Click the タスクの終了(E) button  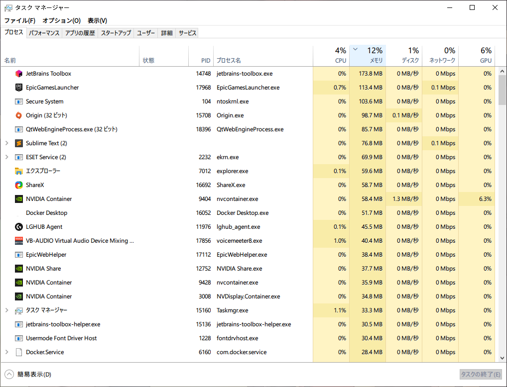tap(481, 375)
